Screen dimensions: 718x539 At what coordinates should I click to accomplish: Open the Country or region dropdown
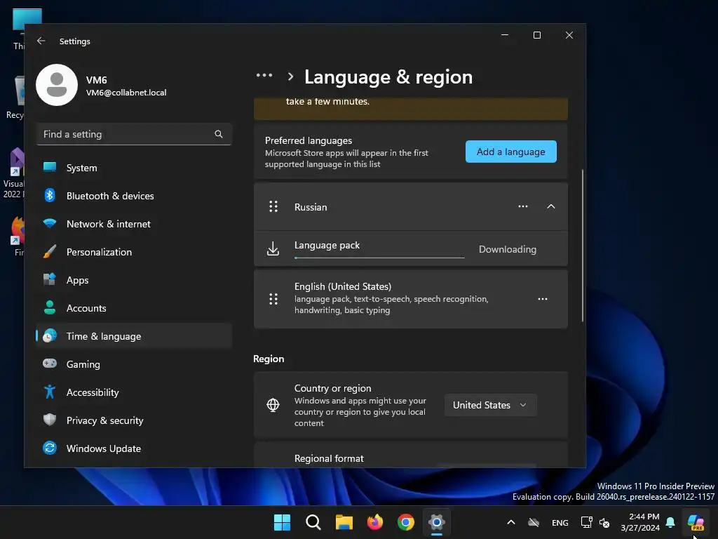[x=490, y=405]
